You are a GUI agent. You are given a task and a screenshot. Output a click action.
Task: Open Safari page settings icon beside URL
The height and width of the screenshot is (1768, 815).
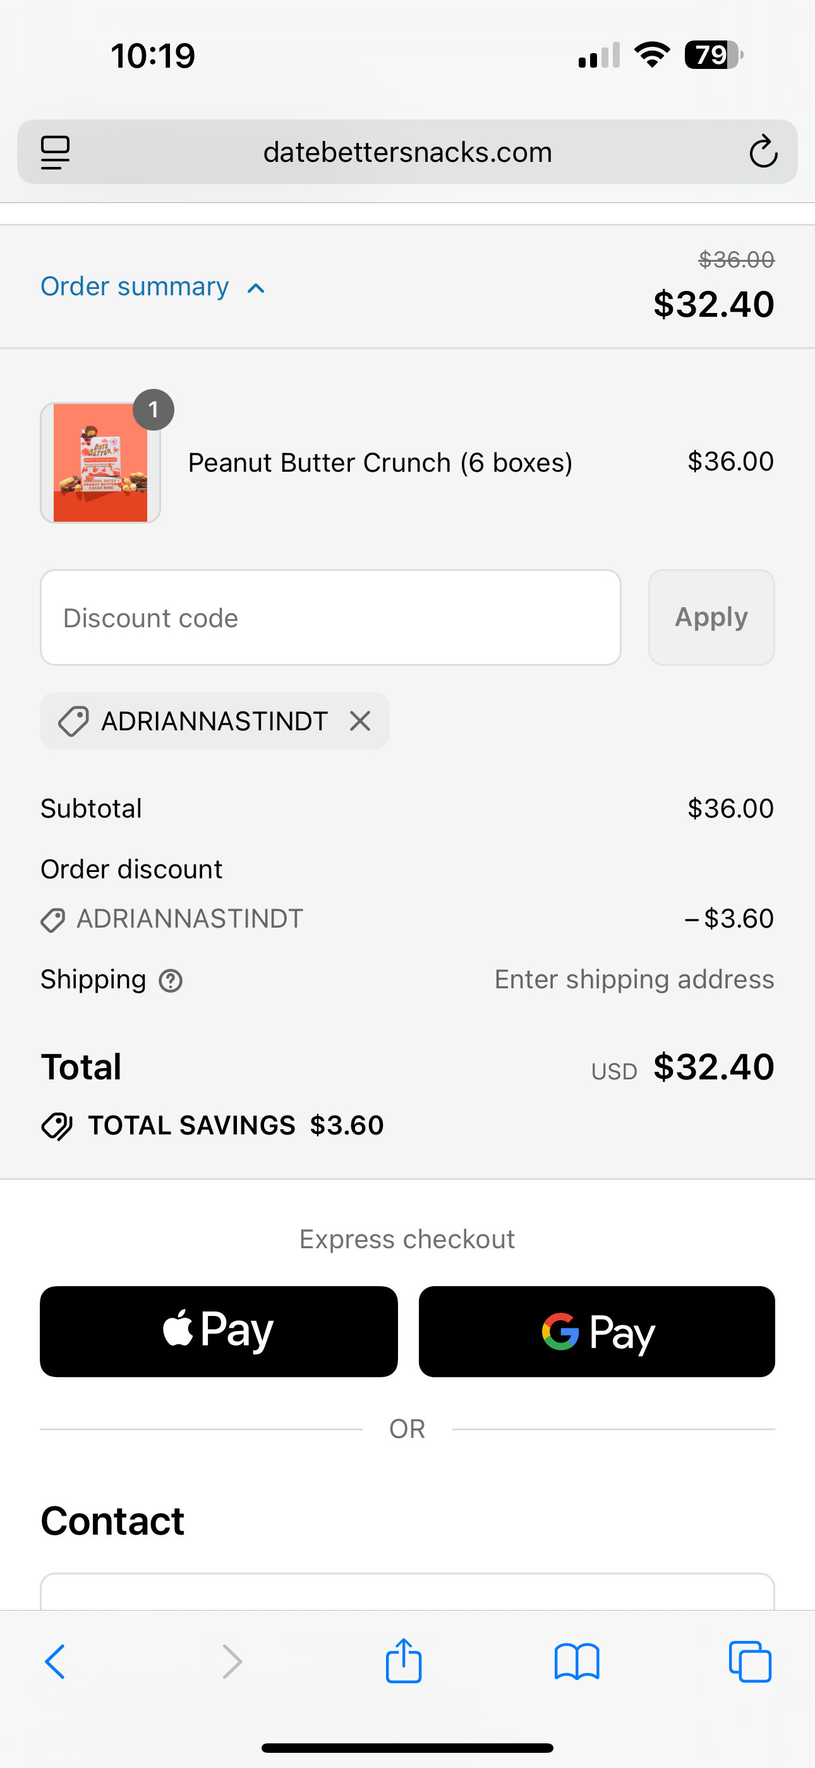pos(55,152)
